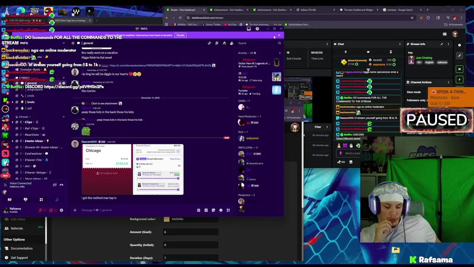Open Documentation in the sidebar

[x=21, y=248]
